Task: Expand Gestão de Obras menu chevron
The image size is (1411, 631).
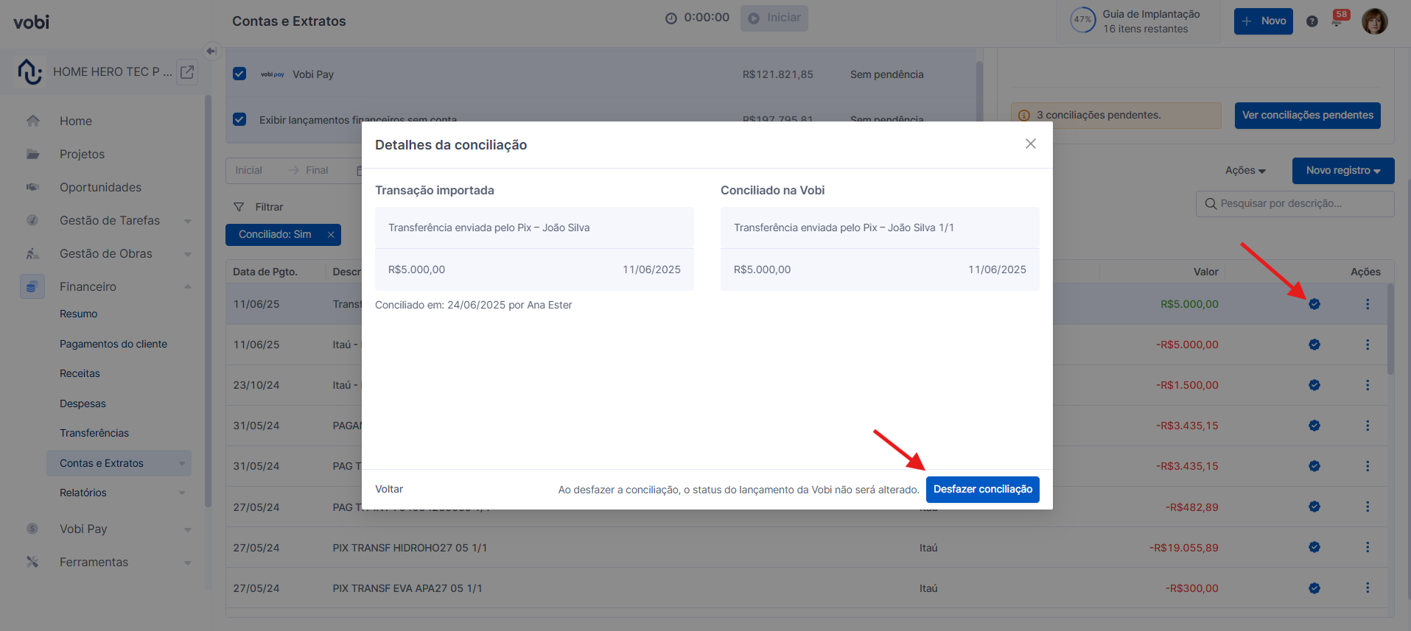Action: pos(188,254)
